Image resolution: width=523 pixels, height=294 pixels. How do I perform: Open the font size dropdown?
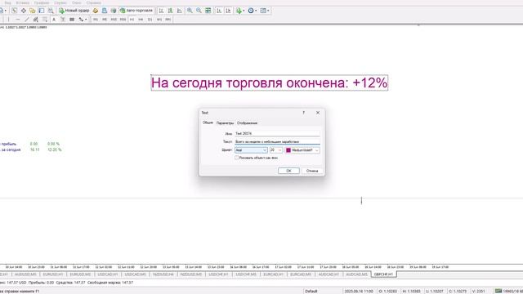pyautogui.click(x=276, y=150)
